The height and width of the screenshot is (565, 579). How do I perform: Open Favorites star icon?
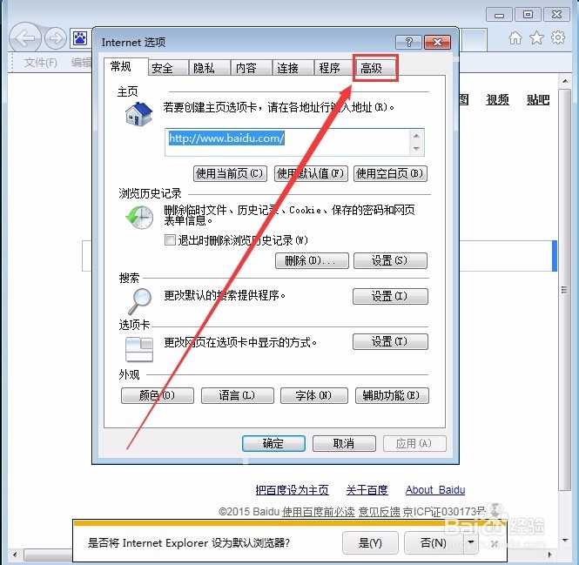point(536,37)
